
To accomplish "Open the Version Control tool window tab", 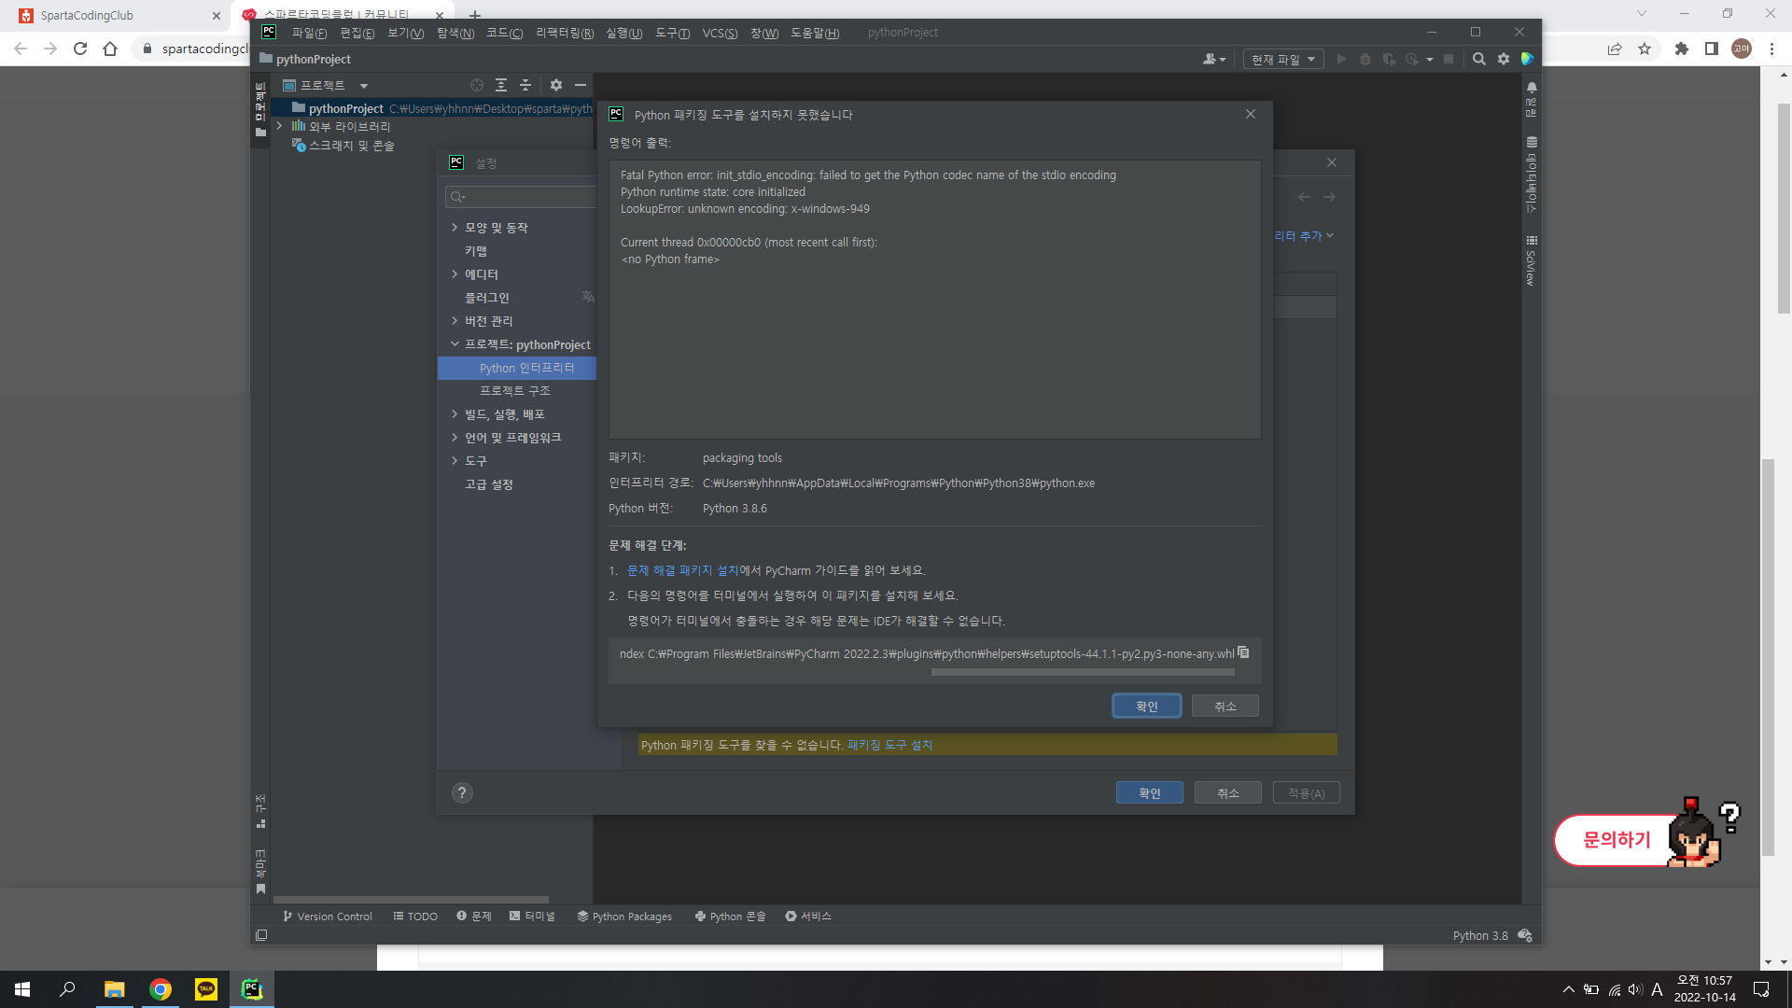I will 328,917.
